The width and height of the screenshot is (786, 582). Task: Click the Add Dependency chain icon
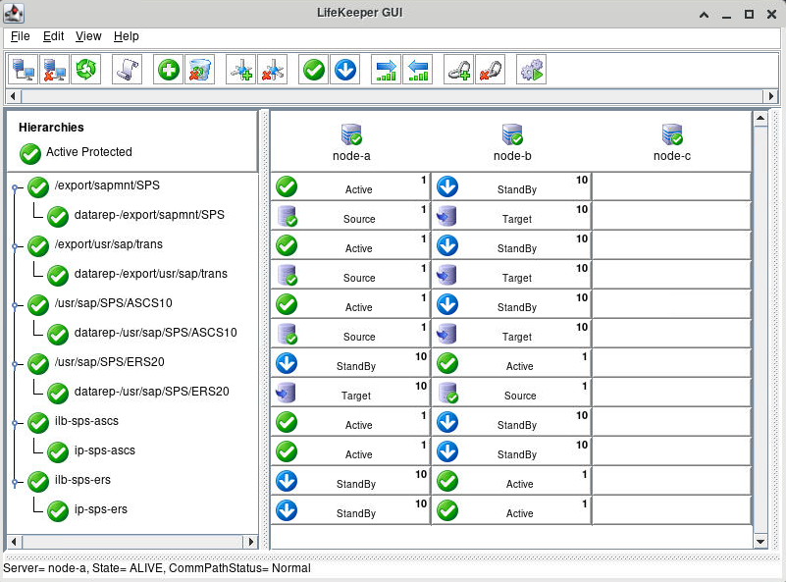[458, 70]
